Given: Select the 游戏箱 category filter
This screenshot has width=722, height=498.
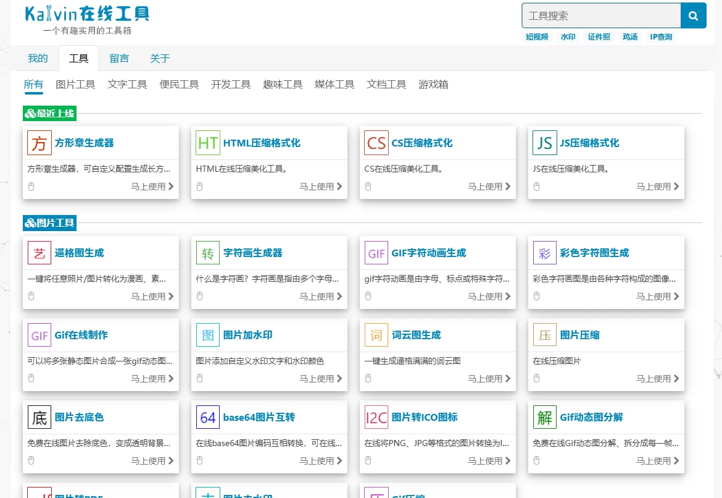Looking at the screenshot, I should pyautogui.click(x=433, y=85).
